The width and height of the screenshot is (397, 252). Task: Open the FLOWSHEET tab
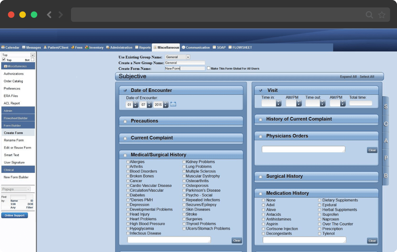(x=240, y=47)
